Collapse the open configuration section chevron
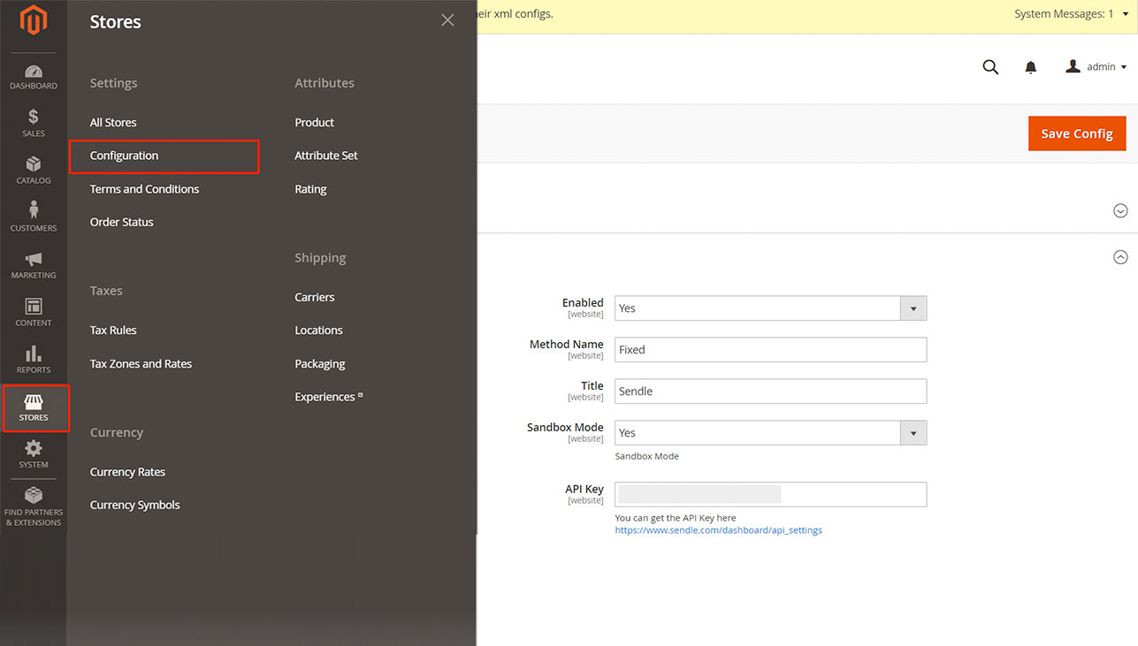 1120,257
